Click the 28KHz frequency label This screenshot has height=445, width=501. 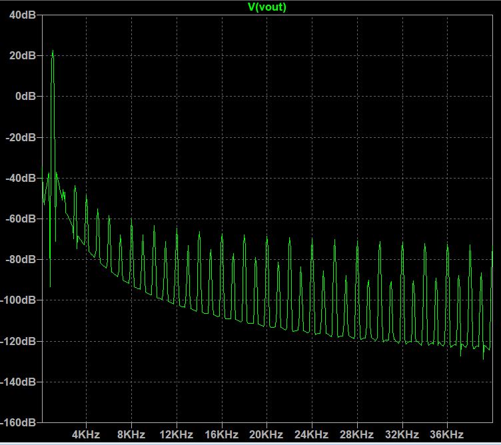click(357, 434)
